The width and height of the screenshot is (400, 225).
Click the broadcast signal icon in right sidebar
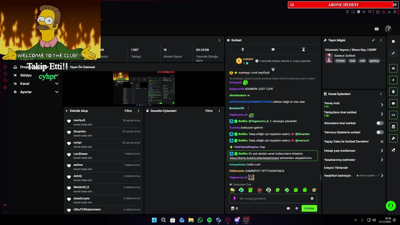[393, 115]
